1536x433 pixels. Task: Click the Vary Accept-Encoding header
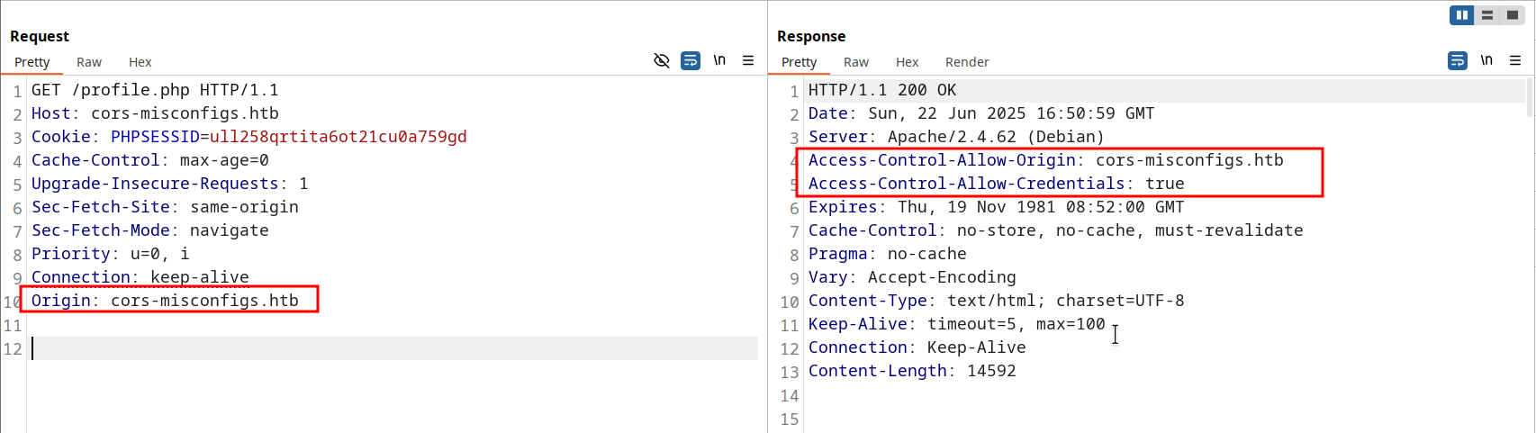(912, 277)
